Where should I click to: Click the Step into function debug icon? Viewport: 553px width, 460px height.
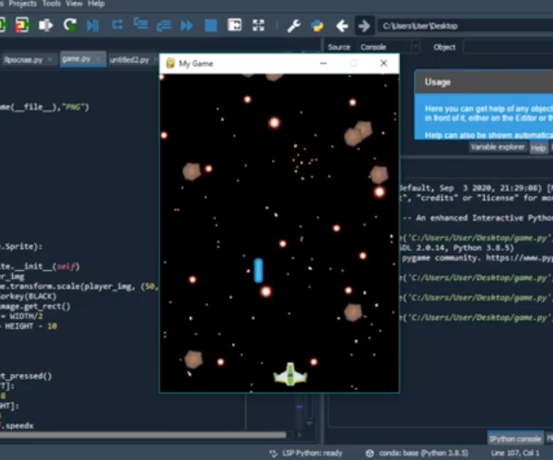(x=142, y=26)
